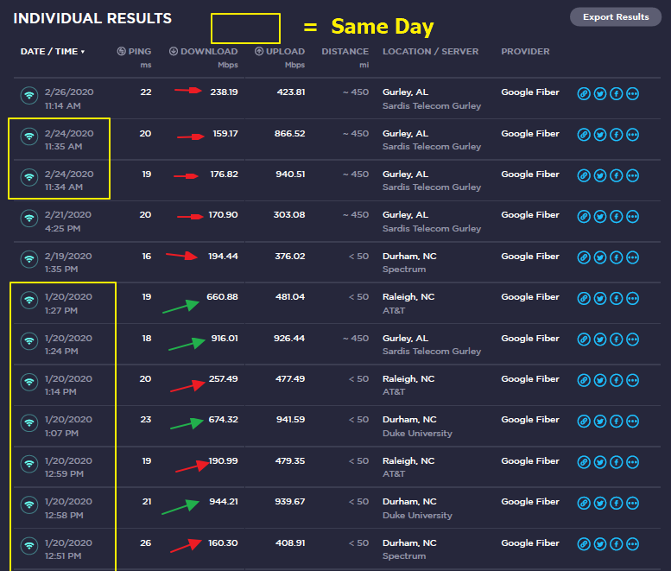The height and width of the screenshot is (571, 671).
Task: Sort by the DOWNLOAD column header
Action: pos(203,51)
